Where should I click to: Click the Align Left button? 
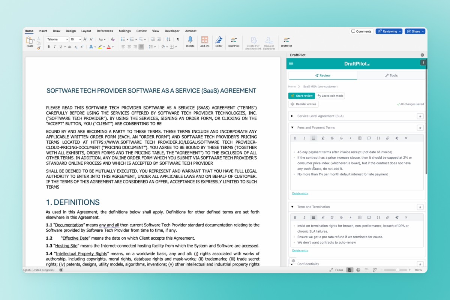(123, 47)
